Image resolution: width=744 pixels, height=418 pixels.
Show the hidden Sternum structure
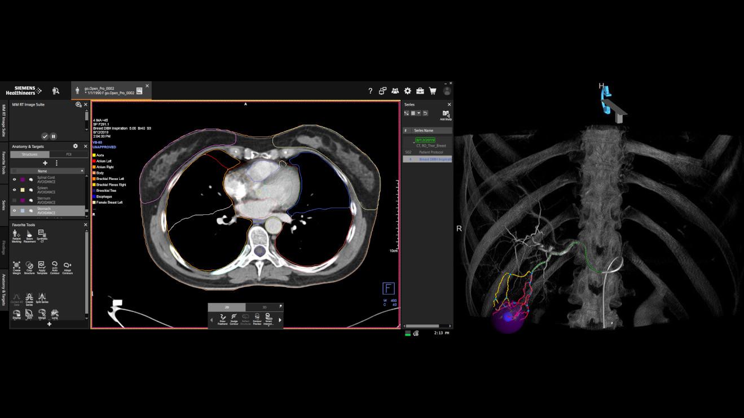pos(15,200)
